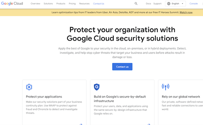This screenshot has width=203, height=125.
Task: Go to the Pricing page
Action: click(x=72, y=4)
